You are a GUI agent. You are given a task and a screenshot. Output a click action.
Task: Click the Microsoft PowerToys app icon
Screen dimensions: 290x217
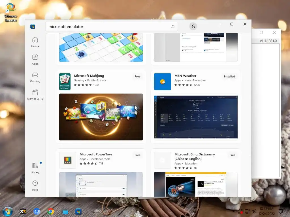67,160
